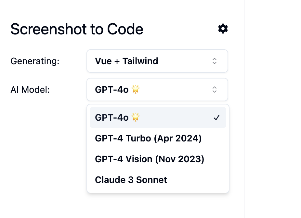301x218 pixels.
Task: Click the Generating: label
Action: pyautogui.click(x=35, y=61)
